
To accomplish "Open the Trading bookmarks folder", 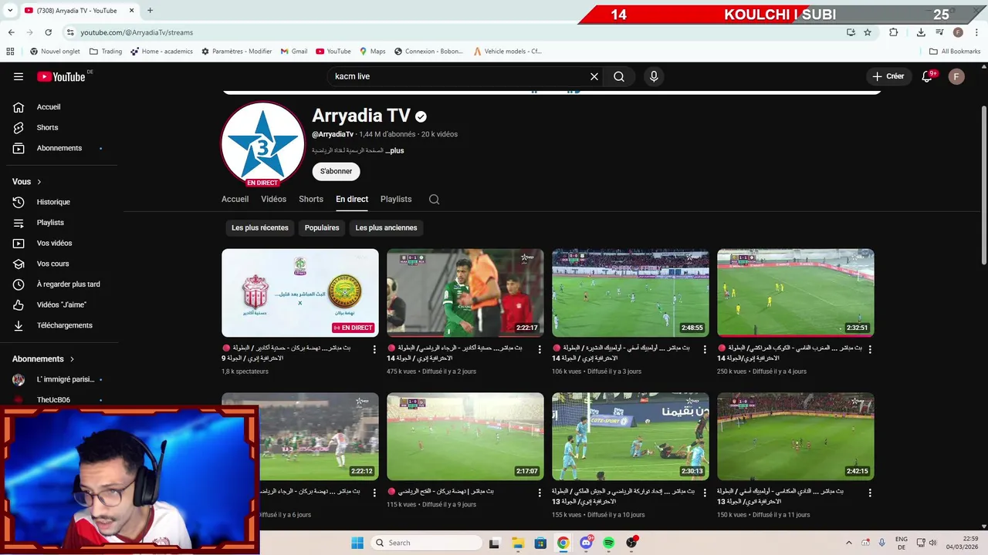I will coord(106,52).
